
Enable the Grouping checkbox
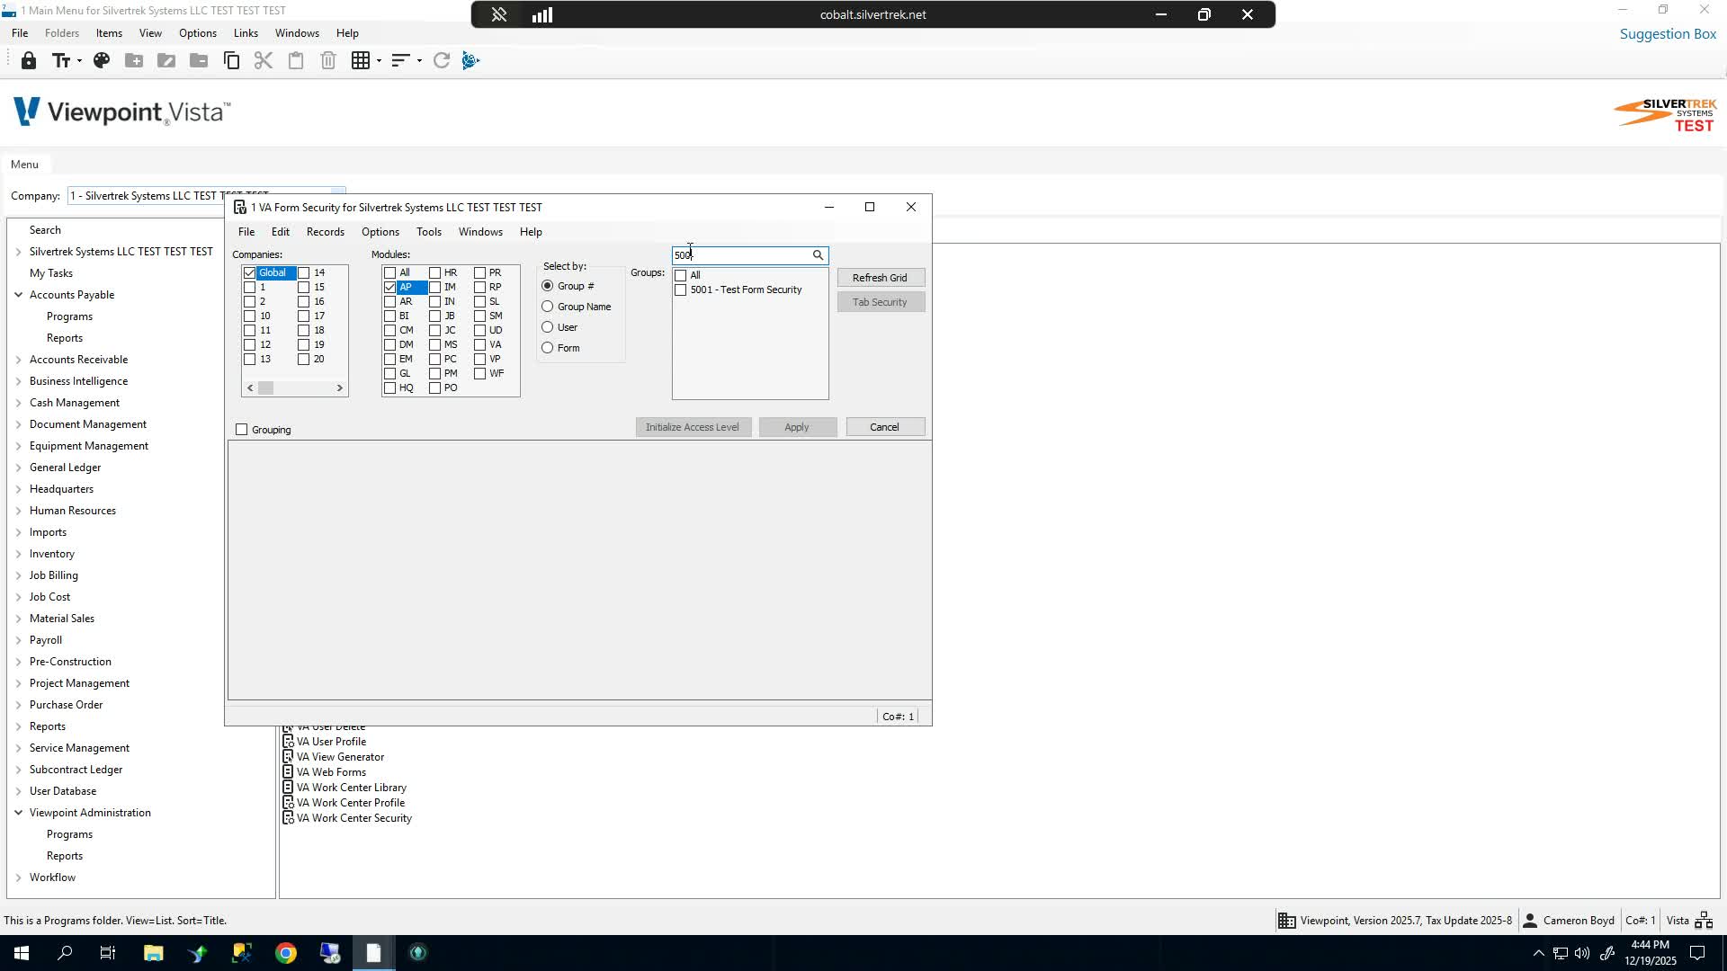pyautogui.click(x=241, y=430)
